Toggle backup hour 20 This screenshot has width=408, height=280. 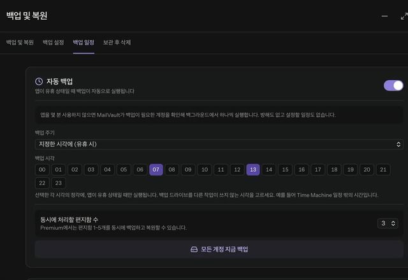pyautogui.click(x=367, y=170)
